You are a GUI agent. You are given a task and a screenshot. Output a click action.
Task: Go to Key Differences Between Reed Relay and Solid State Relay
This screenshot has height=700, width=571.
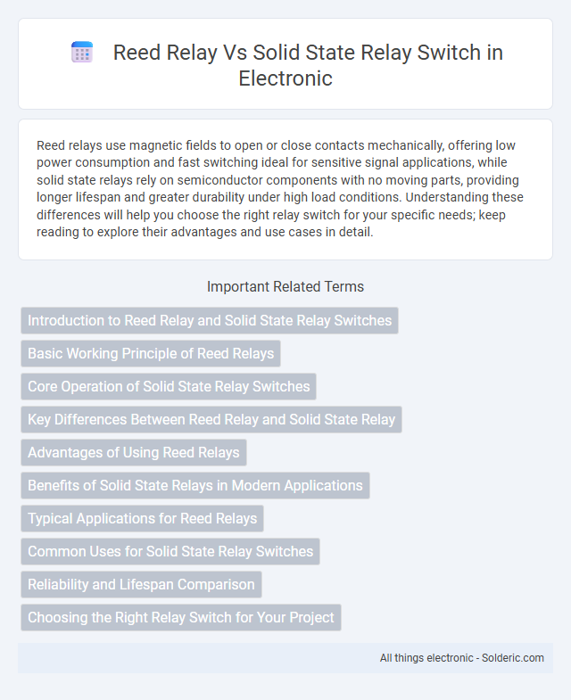tap(211, 420)
